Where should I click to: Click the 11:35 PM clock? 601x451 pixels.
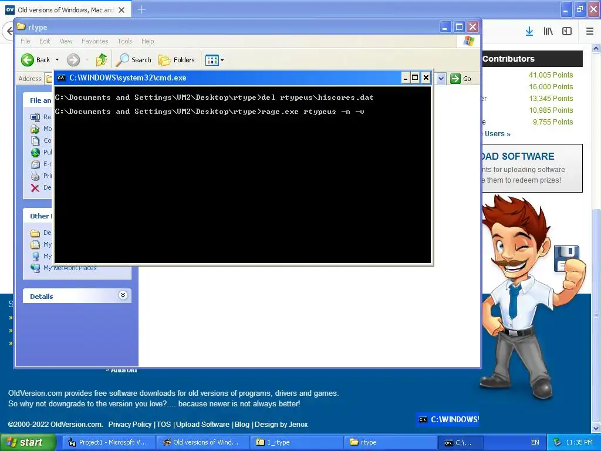pos(579,443)
